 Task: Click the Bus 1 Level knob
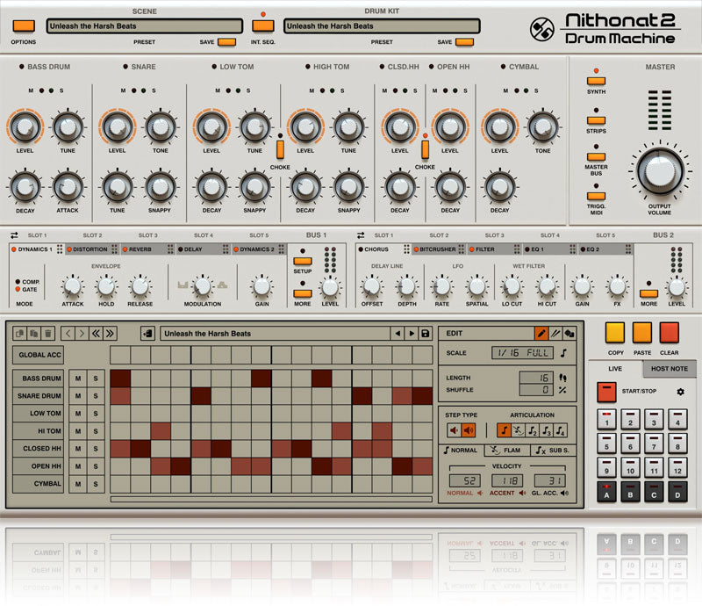click(x=330, y=288)
